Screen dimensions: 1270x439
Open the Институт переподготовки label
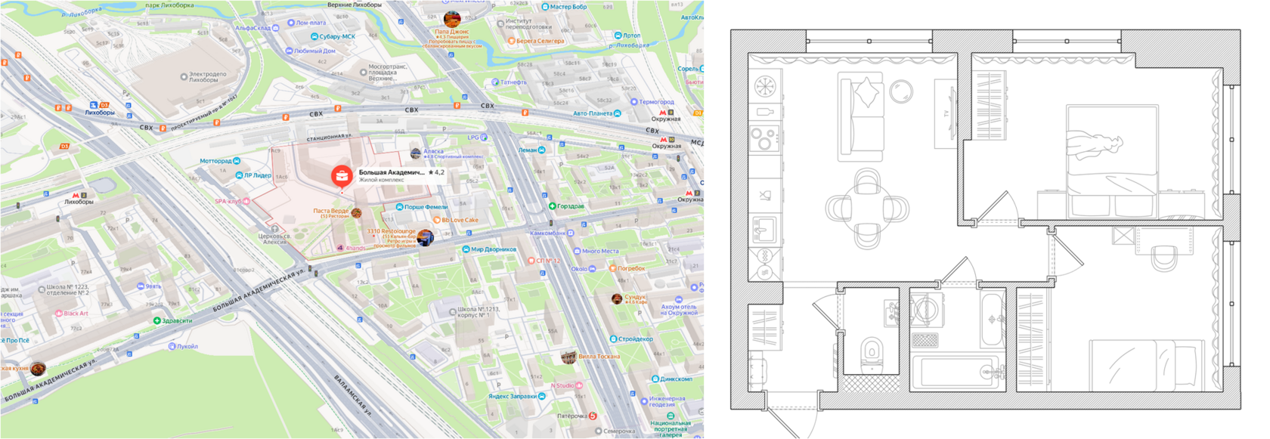click(528, 24)
